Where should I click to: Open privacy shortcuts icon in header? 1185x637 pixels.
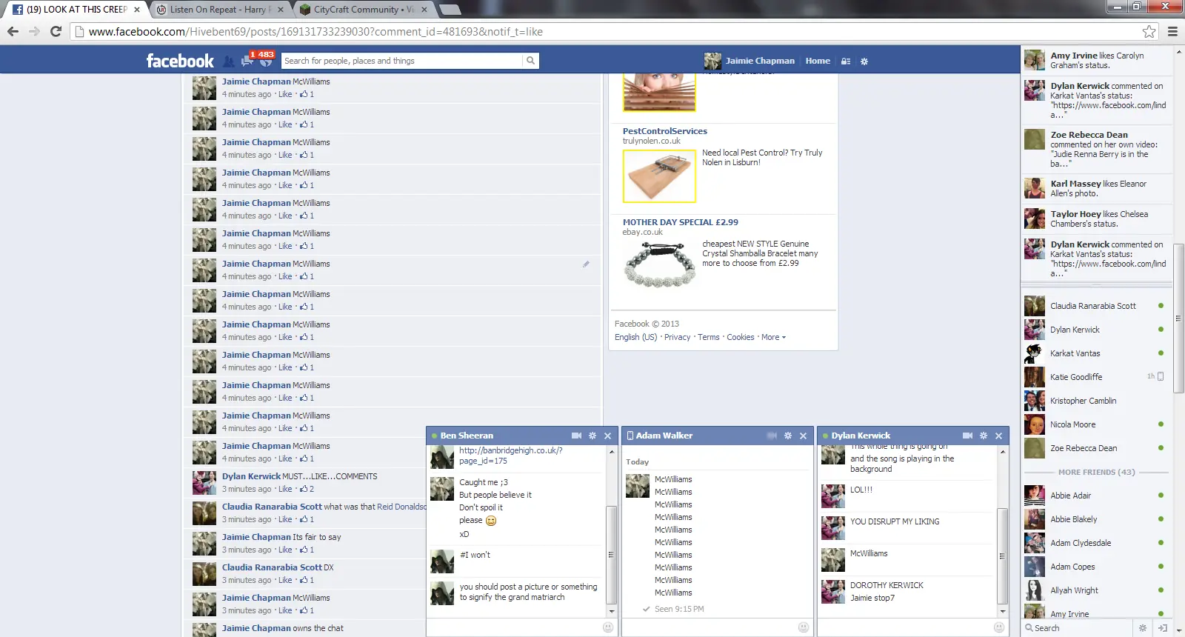846,61
